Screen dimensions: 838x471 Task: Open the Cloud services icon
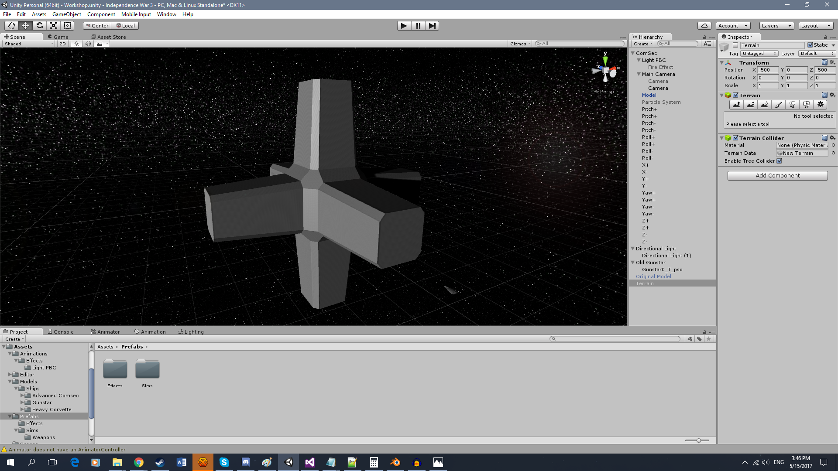[x=704, y=26]
